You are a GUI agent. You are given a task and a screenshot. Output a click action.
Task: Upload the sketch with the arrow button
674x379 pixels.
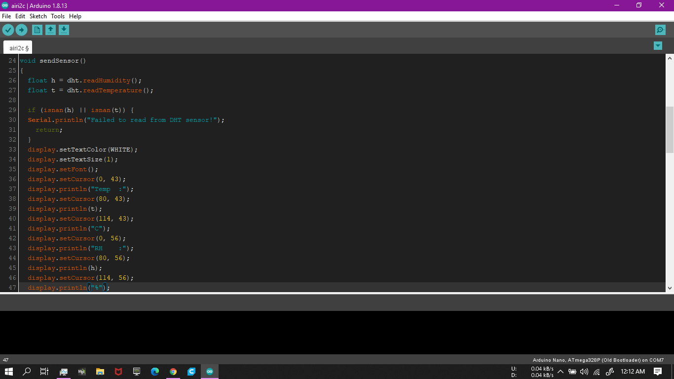tap(21, 30)
